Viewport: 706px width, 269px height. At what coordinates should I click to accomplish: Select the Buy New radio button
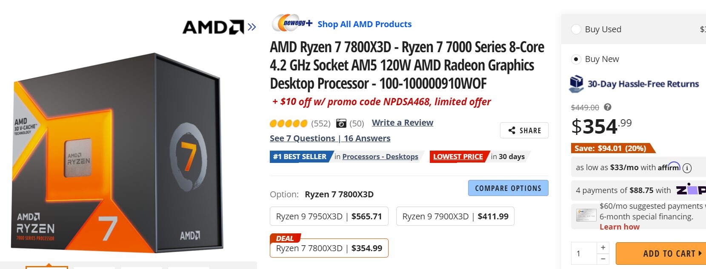tap(576, 59)
